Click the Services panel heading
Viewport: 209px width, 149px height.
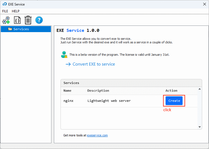[71, 83]
